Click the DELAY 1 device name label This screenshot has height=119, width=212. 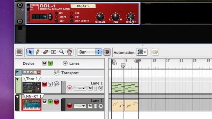(83, 6)
